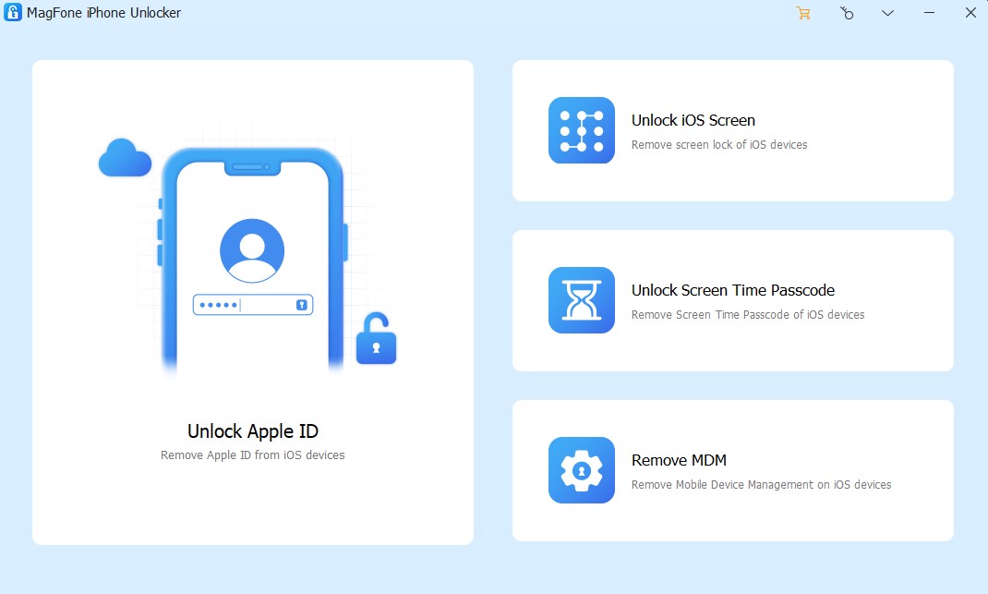Expand the title bar chevron menu

pos(887,13)
